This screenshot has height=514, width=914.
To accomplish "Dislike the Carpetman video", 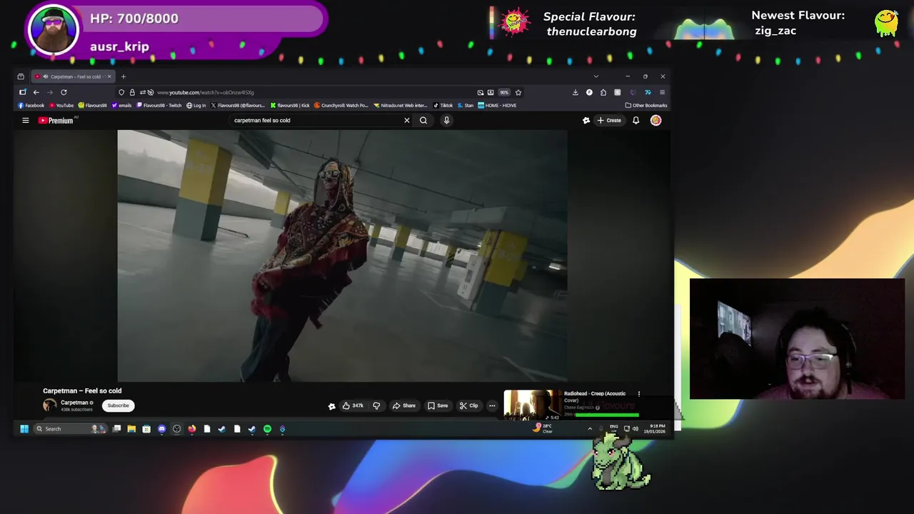I will pyautogui.click(x=376, y=405).
